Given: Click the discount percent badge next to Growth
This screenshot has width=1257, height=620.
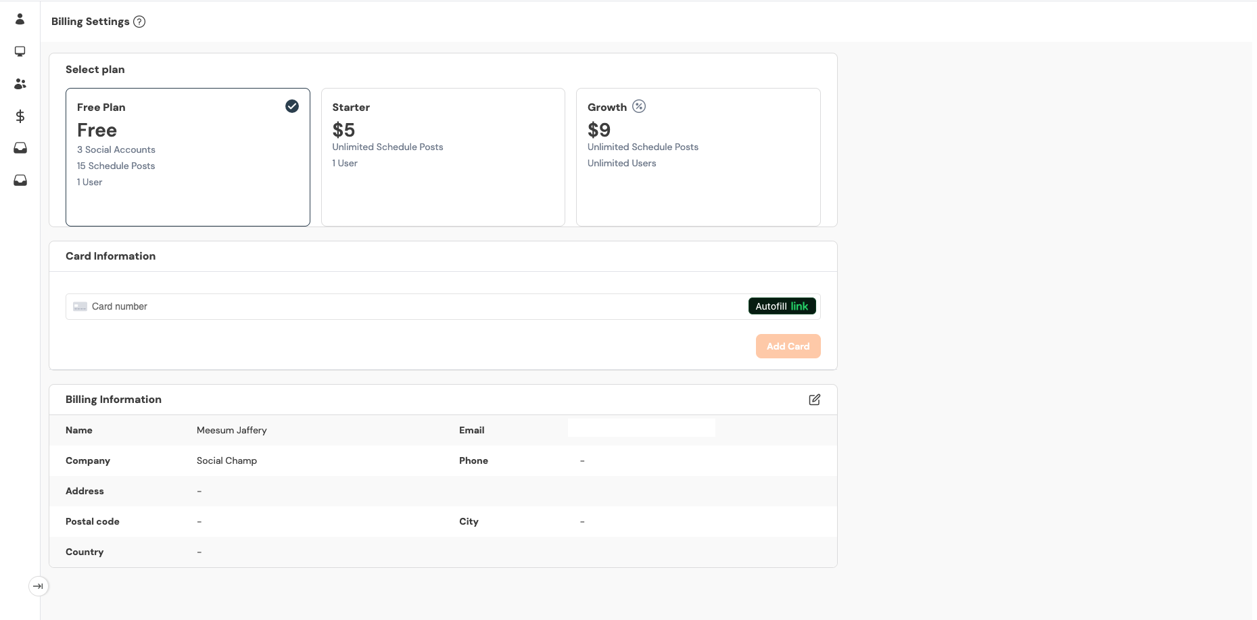Looking at the screenshot, I should 639,106.
